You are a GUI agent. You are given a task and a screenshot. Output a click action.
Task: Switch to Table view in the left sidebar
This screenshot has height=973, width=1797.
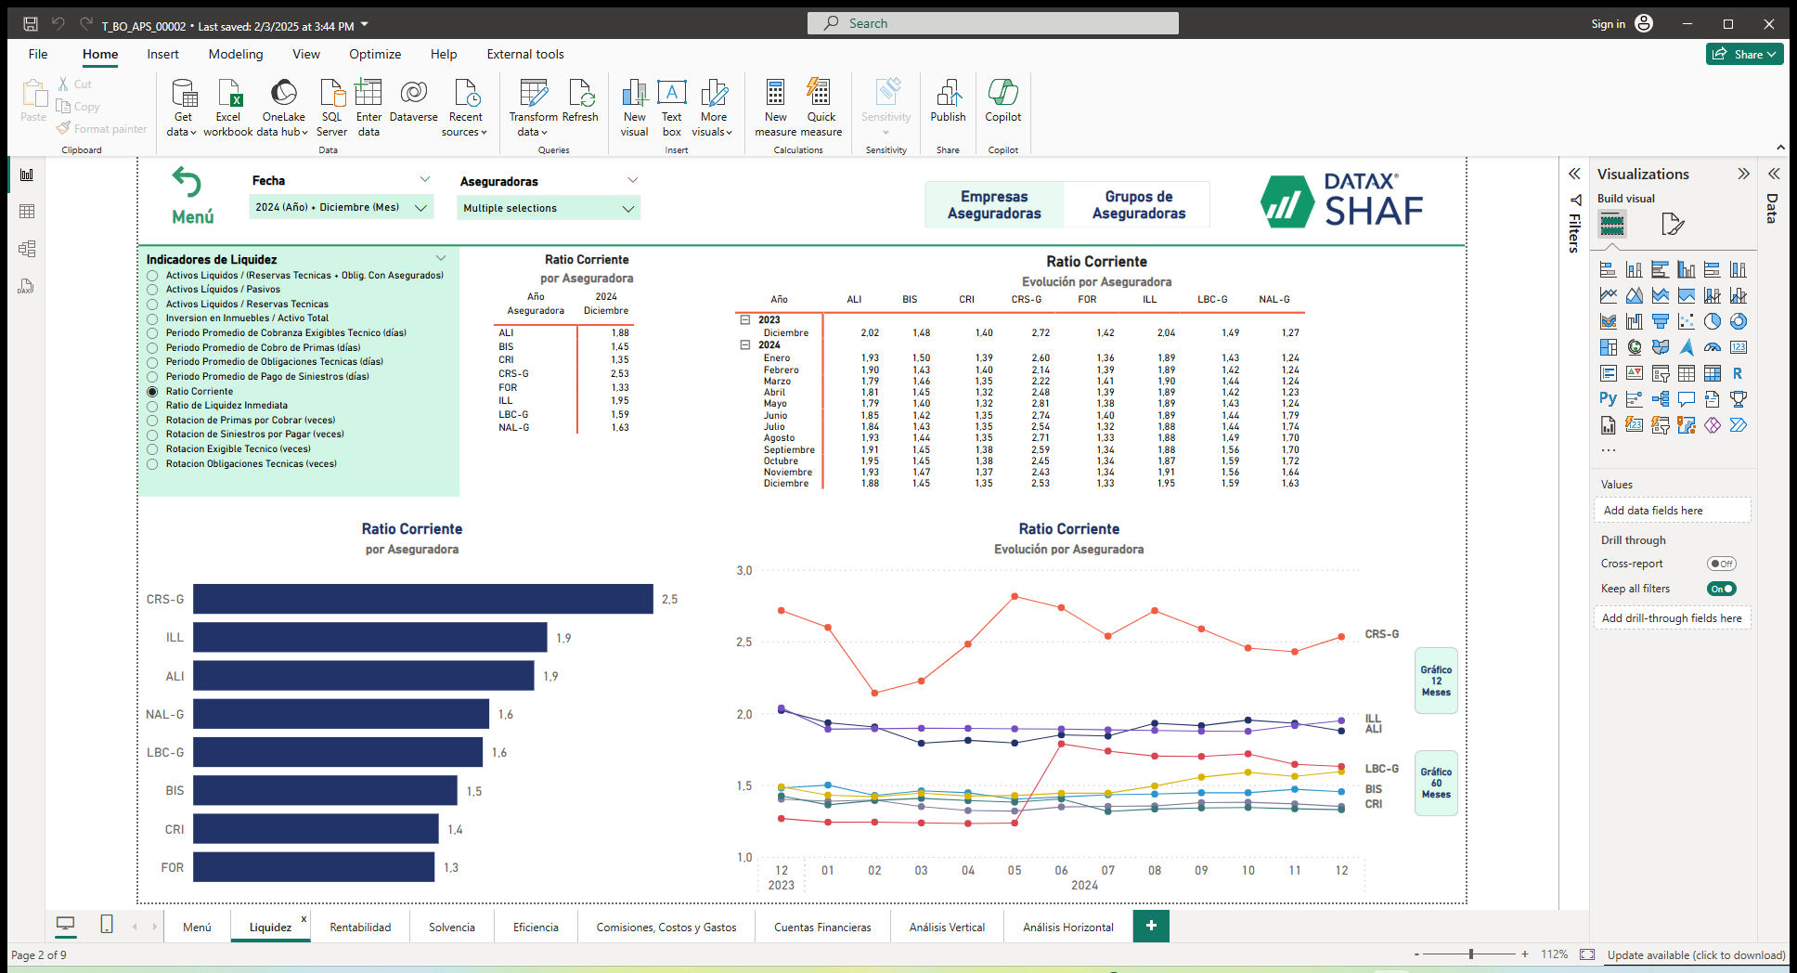(x=26, y=211)
